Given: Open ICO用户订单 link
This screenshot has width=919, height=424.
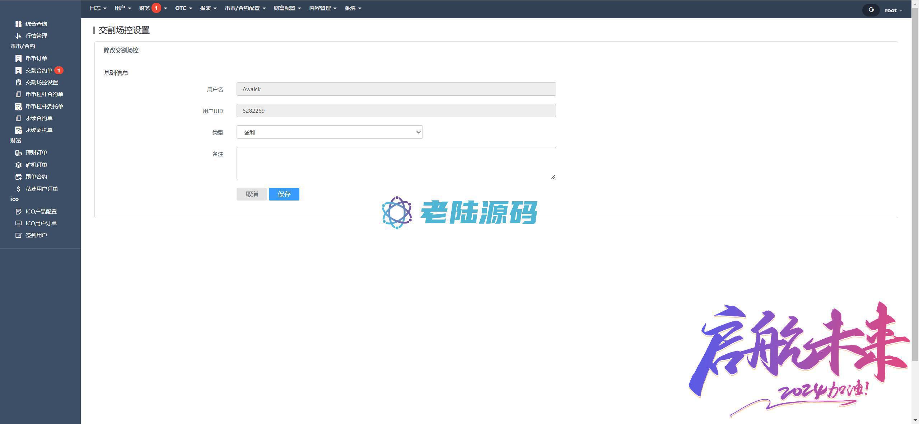Looking at the screenshot, I should 41,223.
